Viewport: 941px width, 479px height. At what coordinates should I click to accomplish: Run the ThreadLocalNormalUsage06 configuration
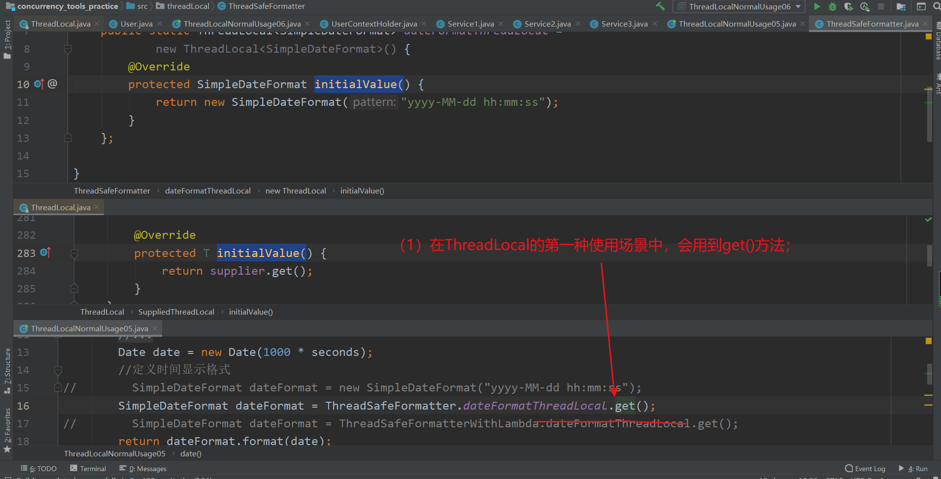(x=817, y=6)
